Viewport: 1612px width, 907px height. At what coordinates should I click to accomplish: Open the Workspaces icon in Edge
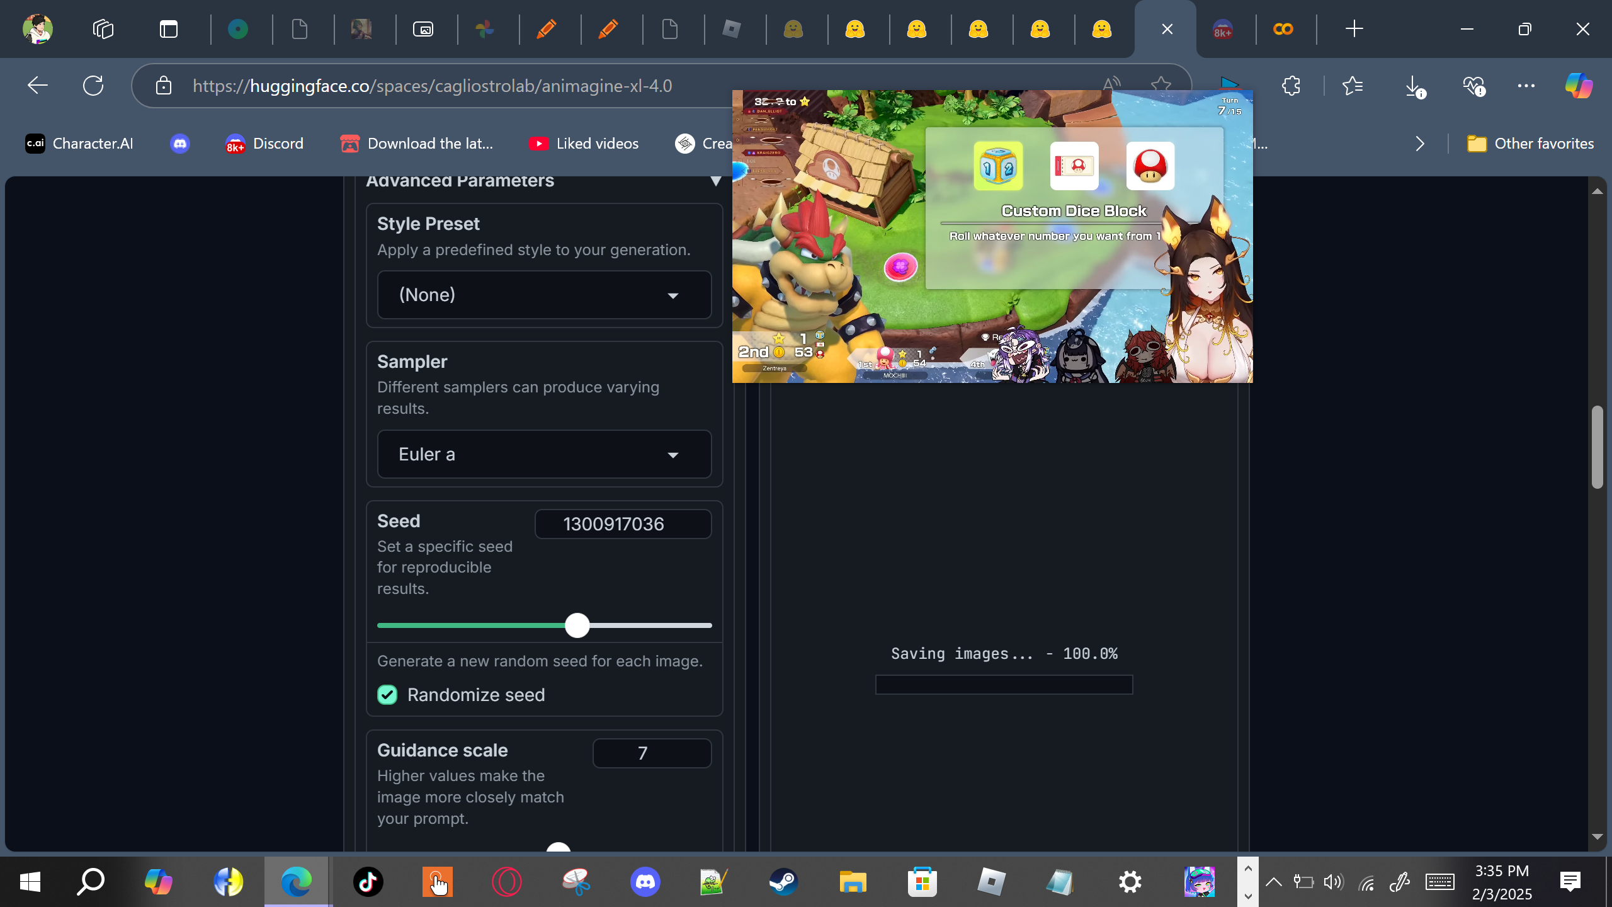[103, 29]
